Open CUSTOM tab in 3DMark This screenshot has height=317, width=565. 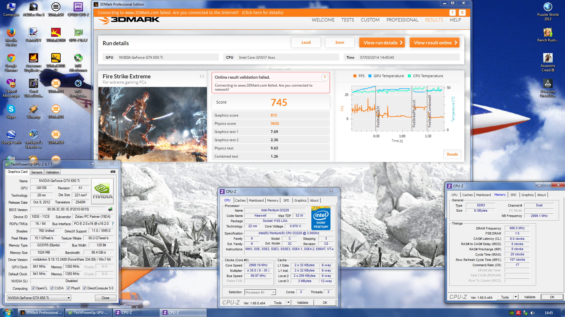(x=370, y=20)
